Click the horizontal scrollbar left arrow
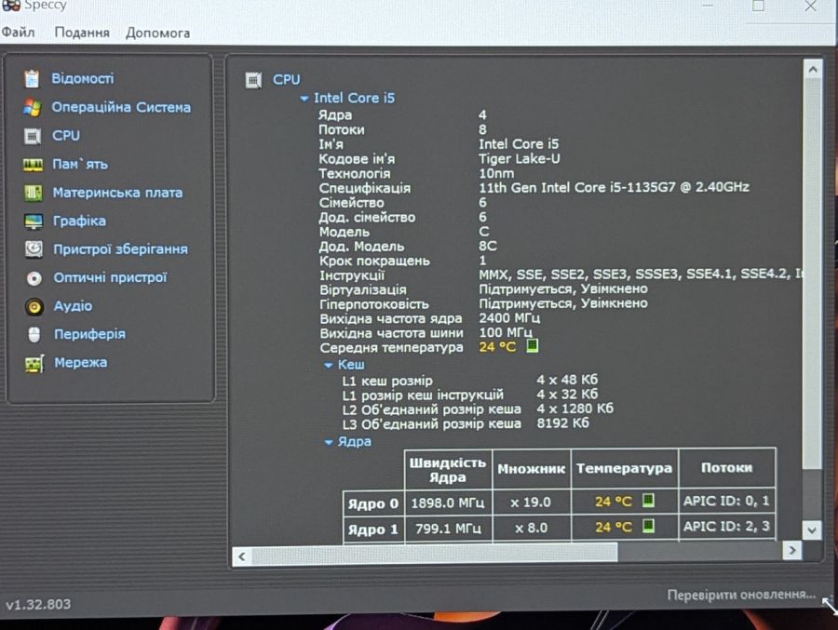Screen dimensions: 838x630 (x=242, y=556)
